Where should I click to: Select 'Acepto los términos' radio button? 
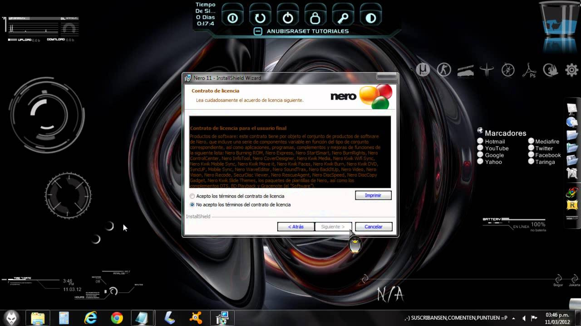tap(192, 196)
